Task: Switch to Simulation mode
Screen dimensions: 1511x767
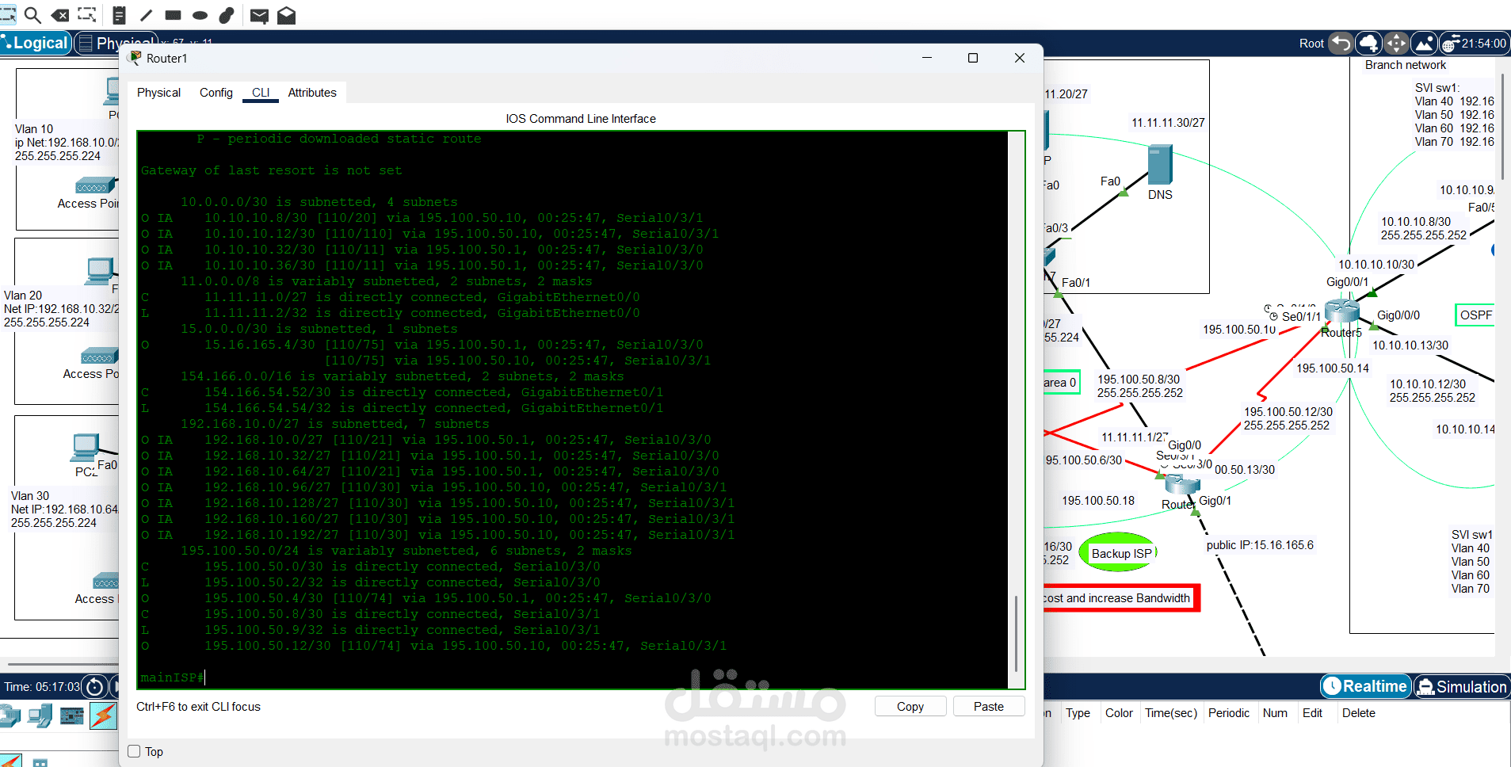Action: pyautogui.click(x=1461, y=686)
